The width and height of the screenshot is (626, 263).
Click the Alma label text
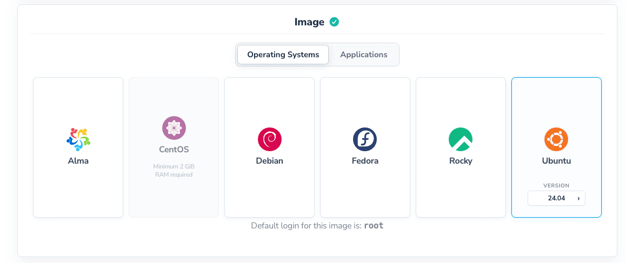pyautogui.click(x=78, y=161)
